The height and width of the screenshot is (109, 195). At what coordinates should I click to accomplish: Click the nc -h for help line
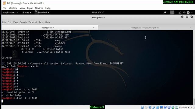pos(11,95)
